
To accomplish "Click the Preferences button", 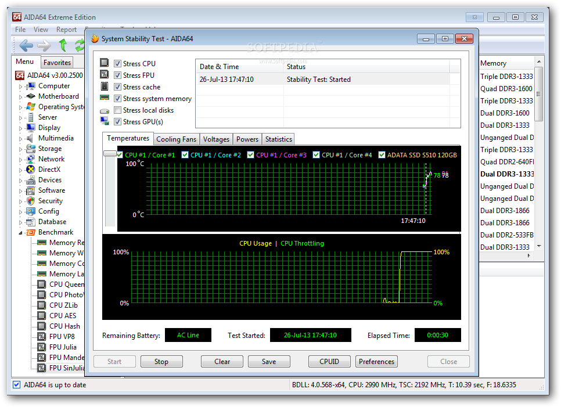I will pos(376,362).
